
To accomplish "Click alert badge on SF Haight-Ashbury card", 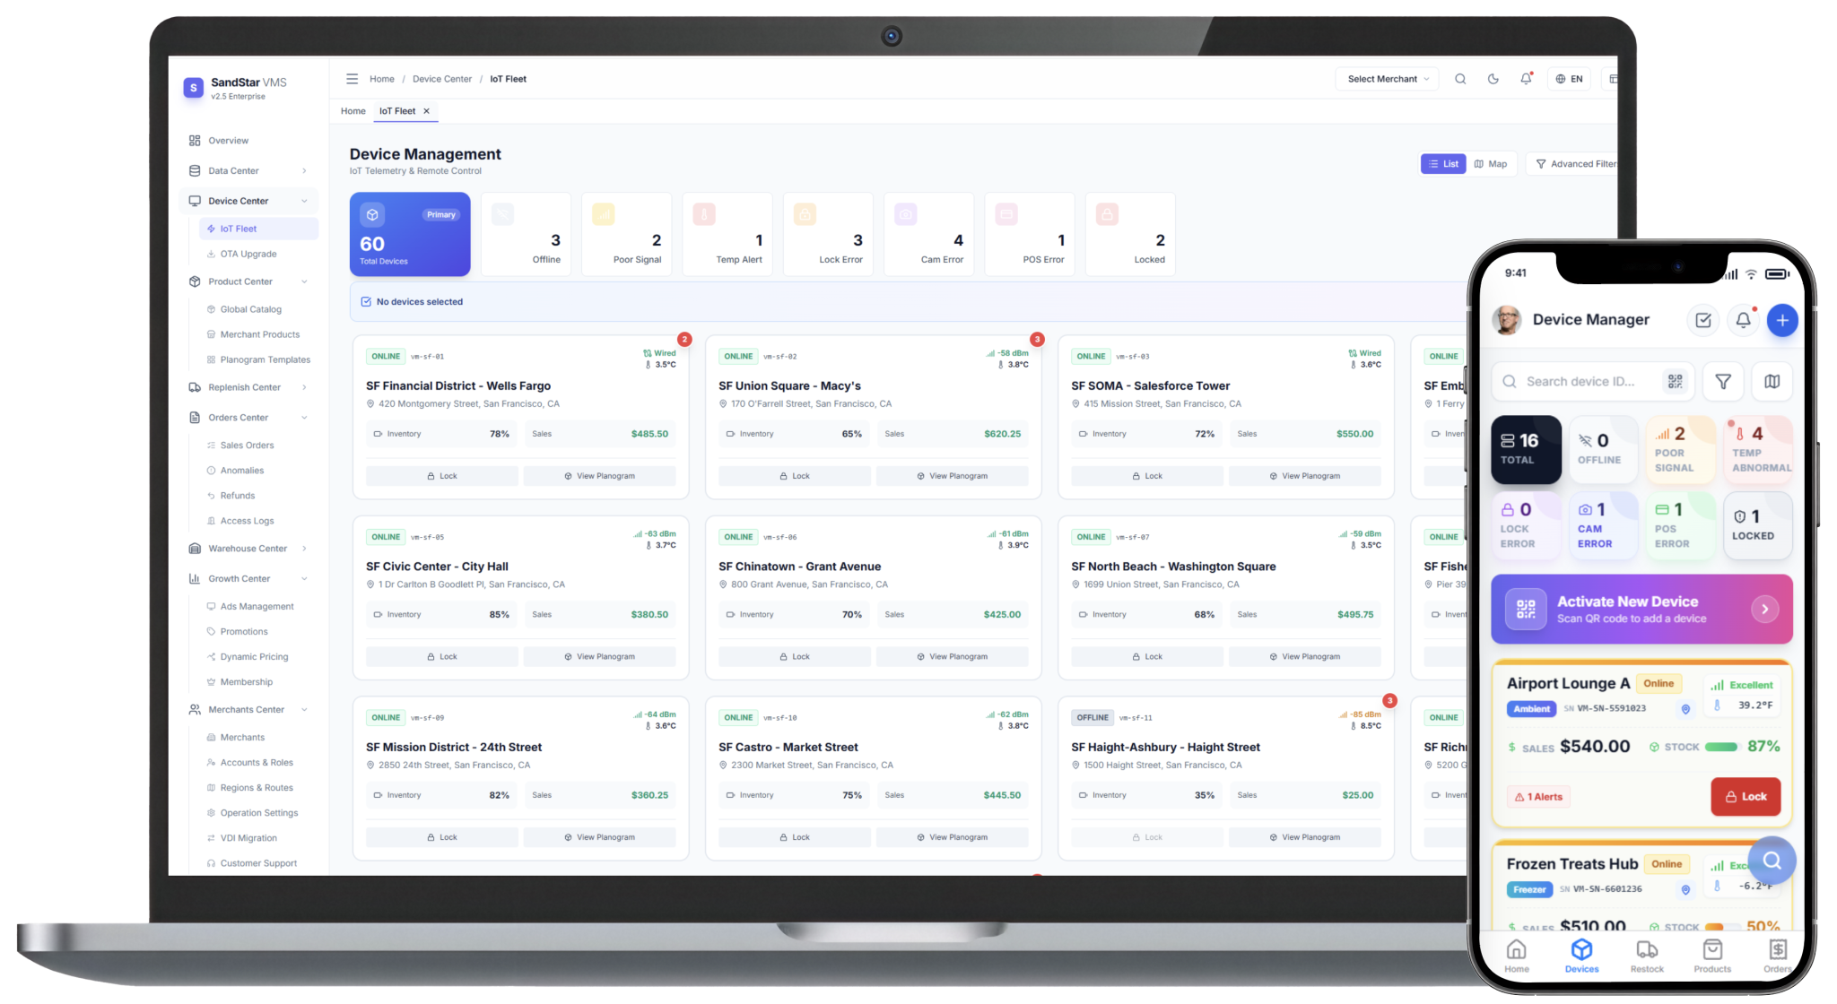I will [1389, 701].
